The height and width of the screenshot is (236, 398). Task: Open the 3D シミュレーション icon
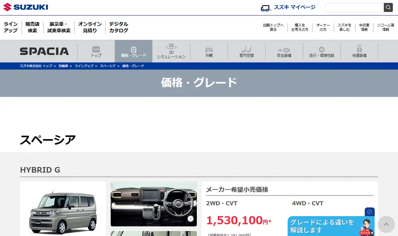click(171, 46)
